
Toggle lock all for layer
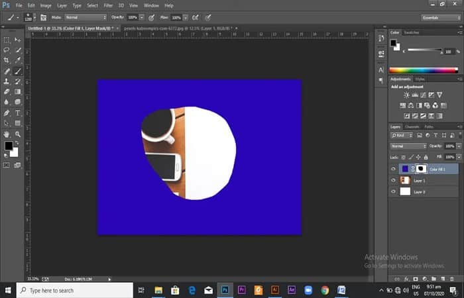(x=426, y=158)
